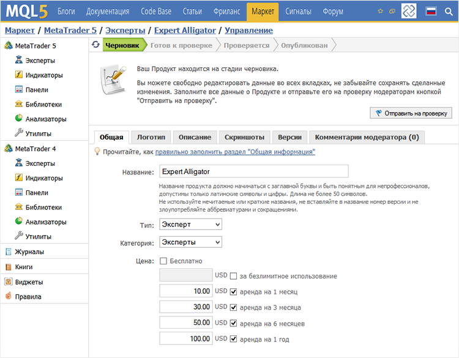Click the Правила icon in sidebar

9,296
